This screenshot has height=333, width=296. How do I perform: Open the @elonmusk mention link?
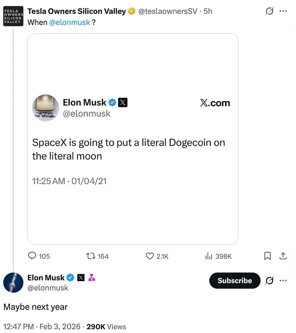click(70, 22)
